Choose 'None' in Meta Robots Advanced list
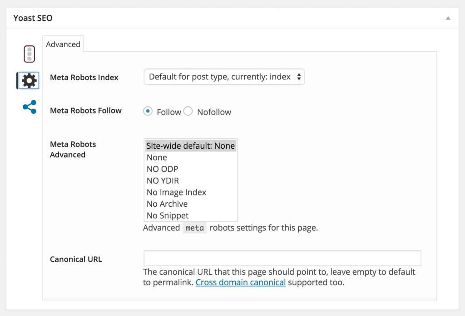This screenshot has width=465, height=316. (191, 157)
